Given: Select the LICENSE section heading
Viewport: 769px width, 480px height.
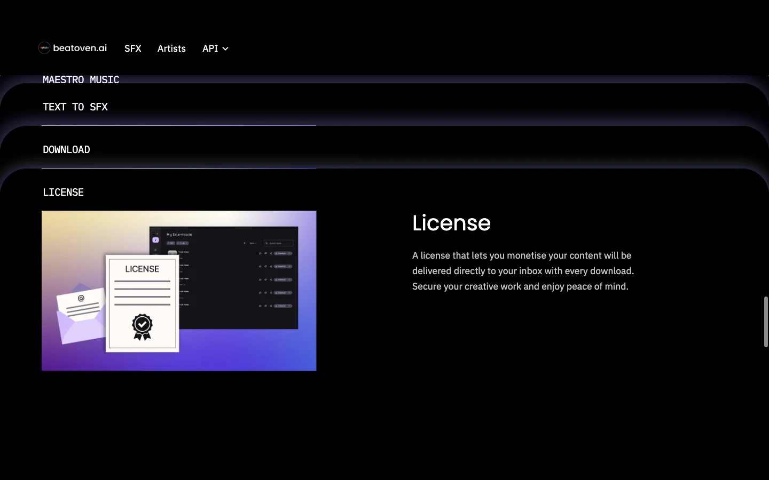Looking at the screenshot, I should (64, 192).
